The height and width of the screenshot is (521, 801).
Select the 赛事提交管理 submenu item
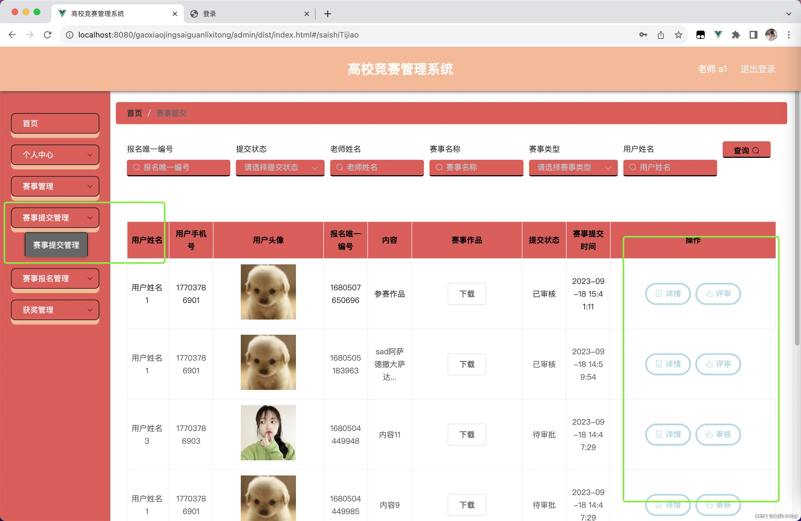pyautogui.click(x=56, y=245)
